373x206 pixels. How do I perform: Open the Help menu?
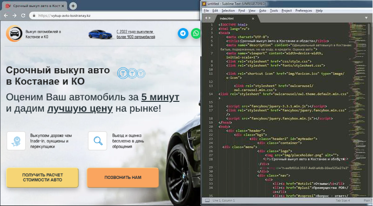click(x=319, y=11)
